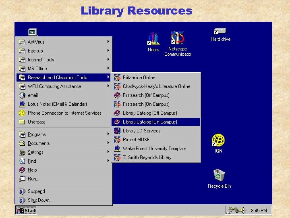Viewport: 290px width, 218px height.
Task: Select Library Catalog (On Campus) menu item
Action: [156, 122]
